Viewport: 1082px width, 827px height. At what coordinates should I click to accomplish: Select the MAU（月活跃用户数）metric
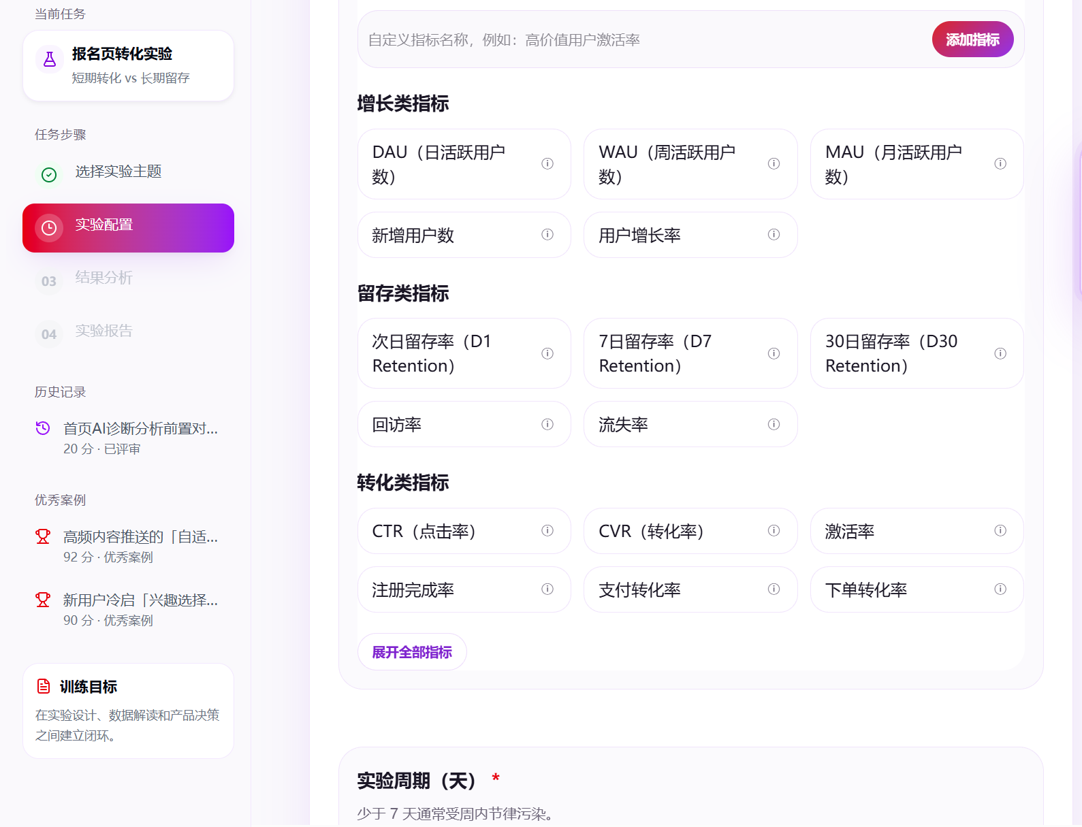click(917, 164)
